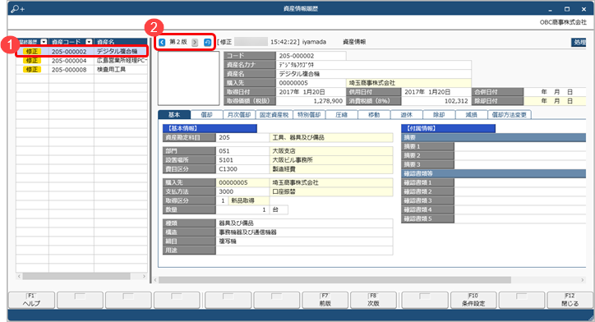Click the 資産名 field デジタル複合機
Viewport: 595px width, 322px height.
pyautogui.click(x=373, y=74)
